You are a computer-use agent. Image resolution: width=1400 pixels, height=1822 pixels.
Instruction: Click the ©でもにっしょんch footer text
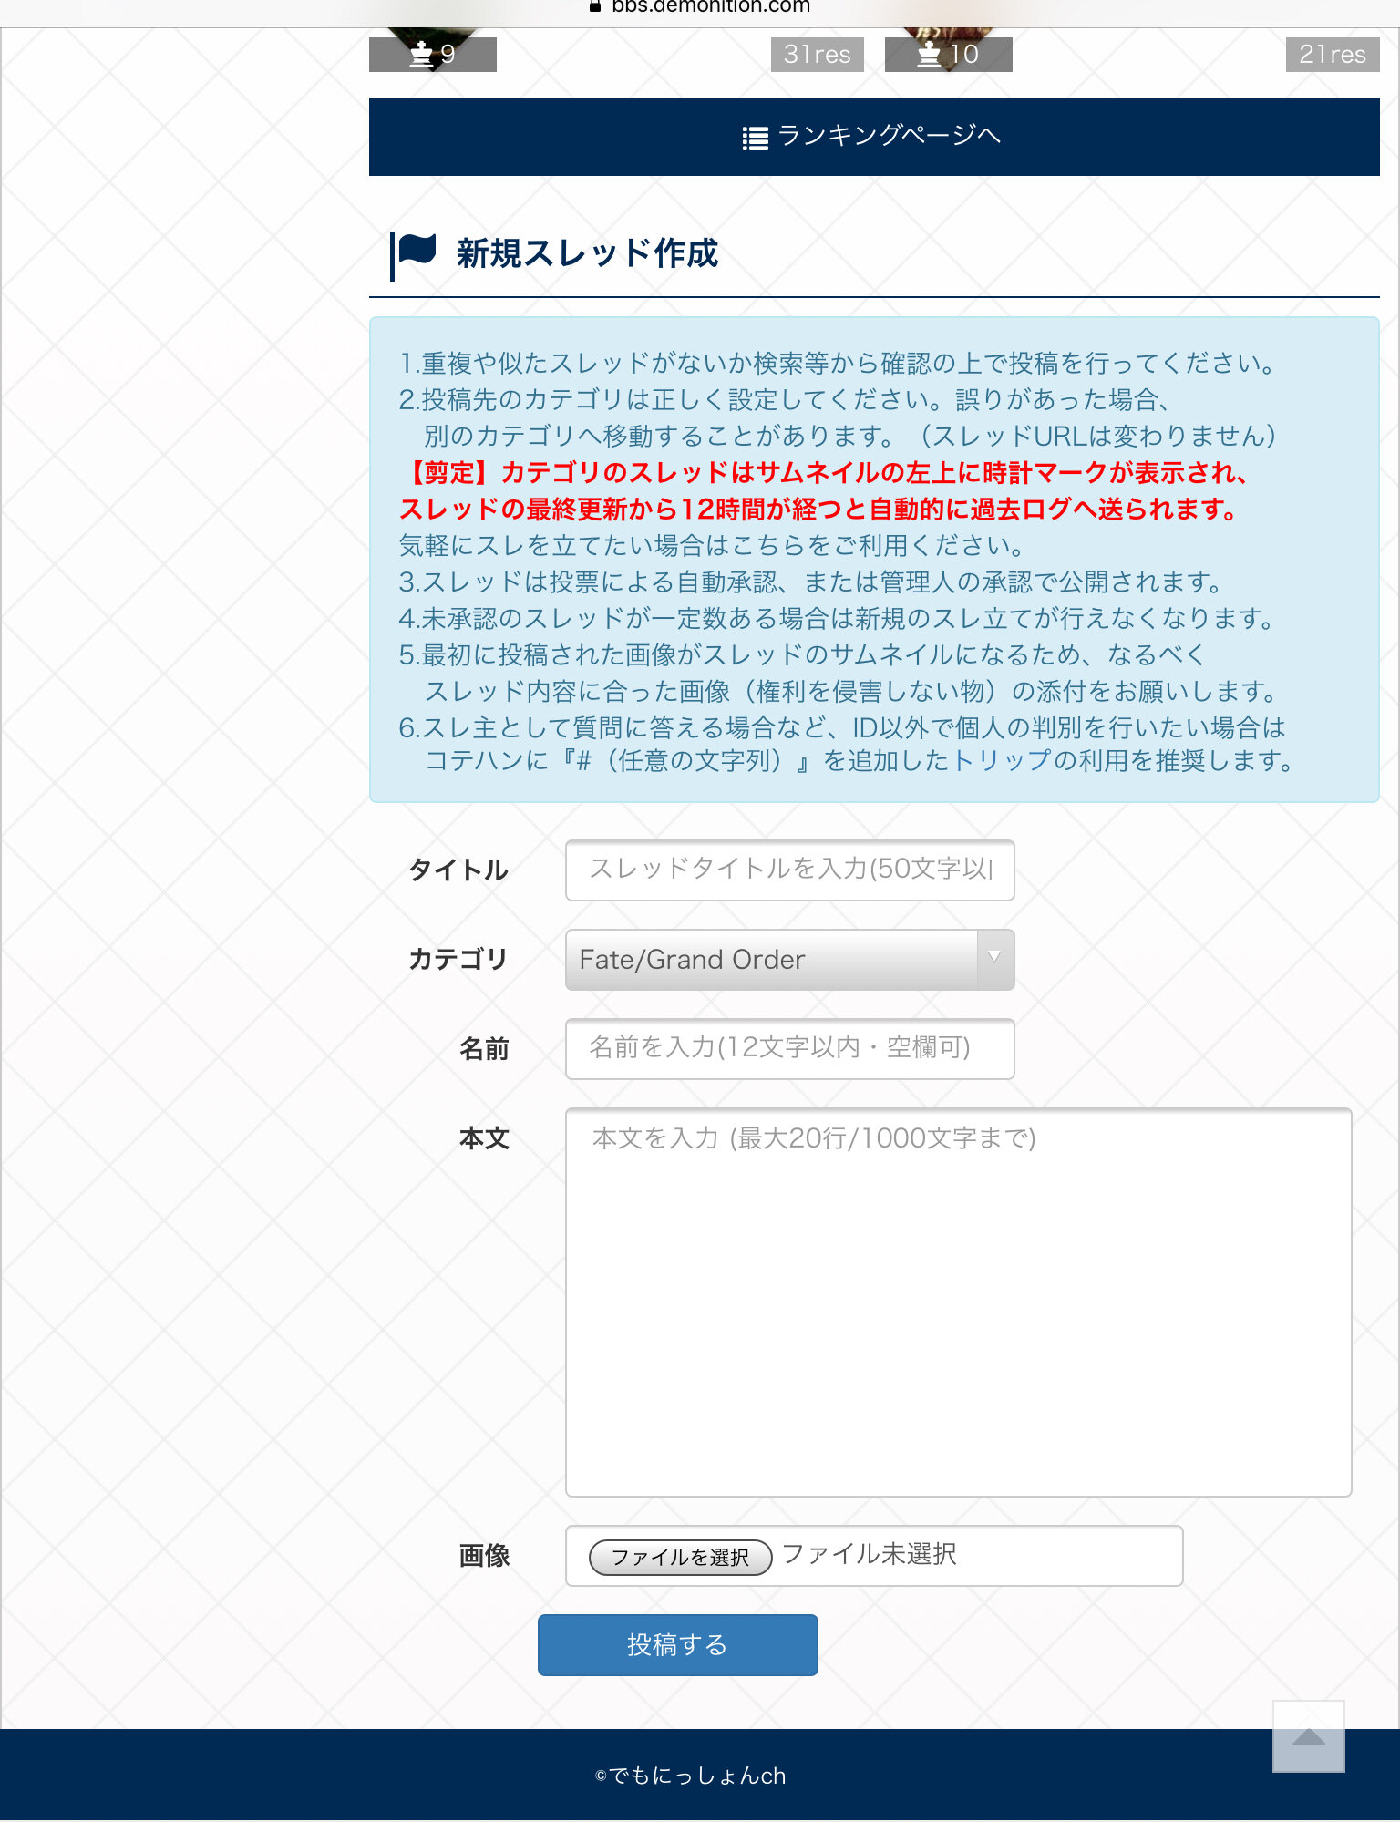[690, 1776]
